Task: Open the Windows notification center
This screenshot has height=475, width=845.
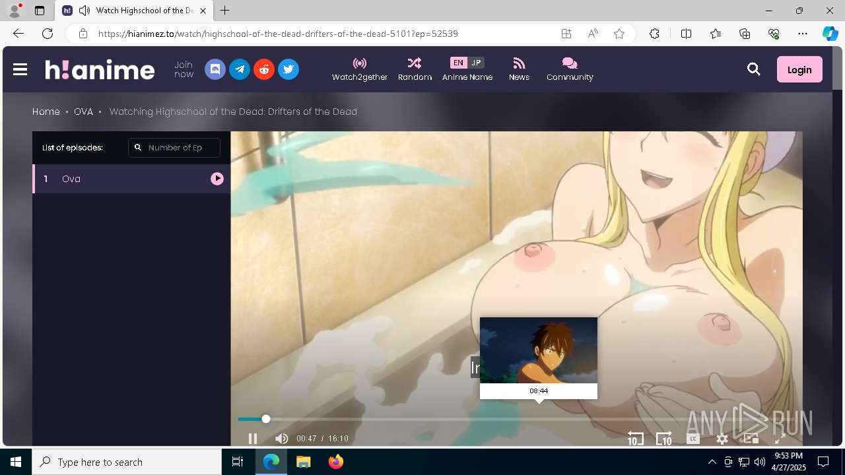Action: 823,462
